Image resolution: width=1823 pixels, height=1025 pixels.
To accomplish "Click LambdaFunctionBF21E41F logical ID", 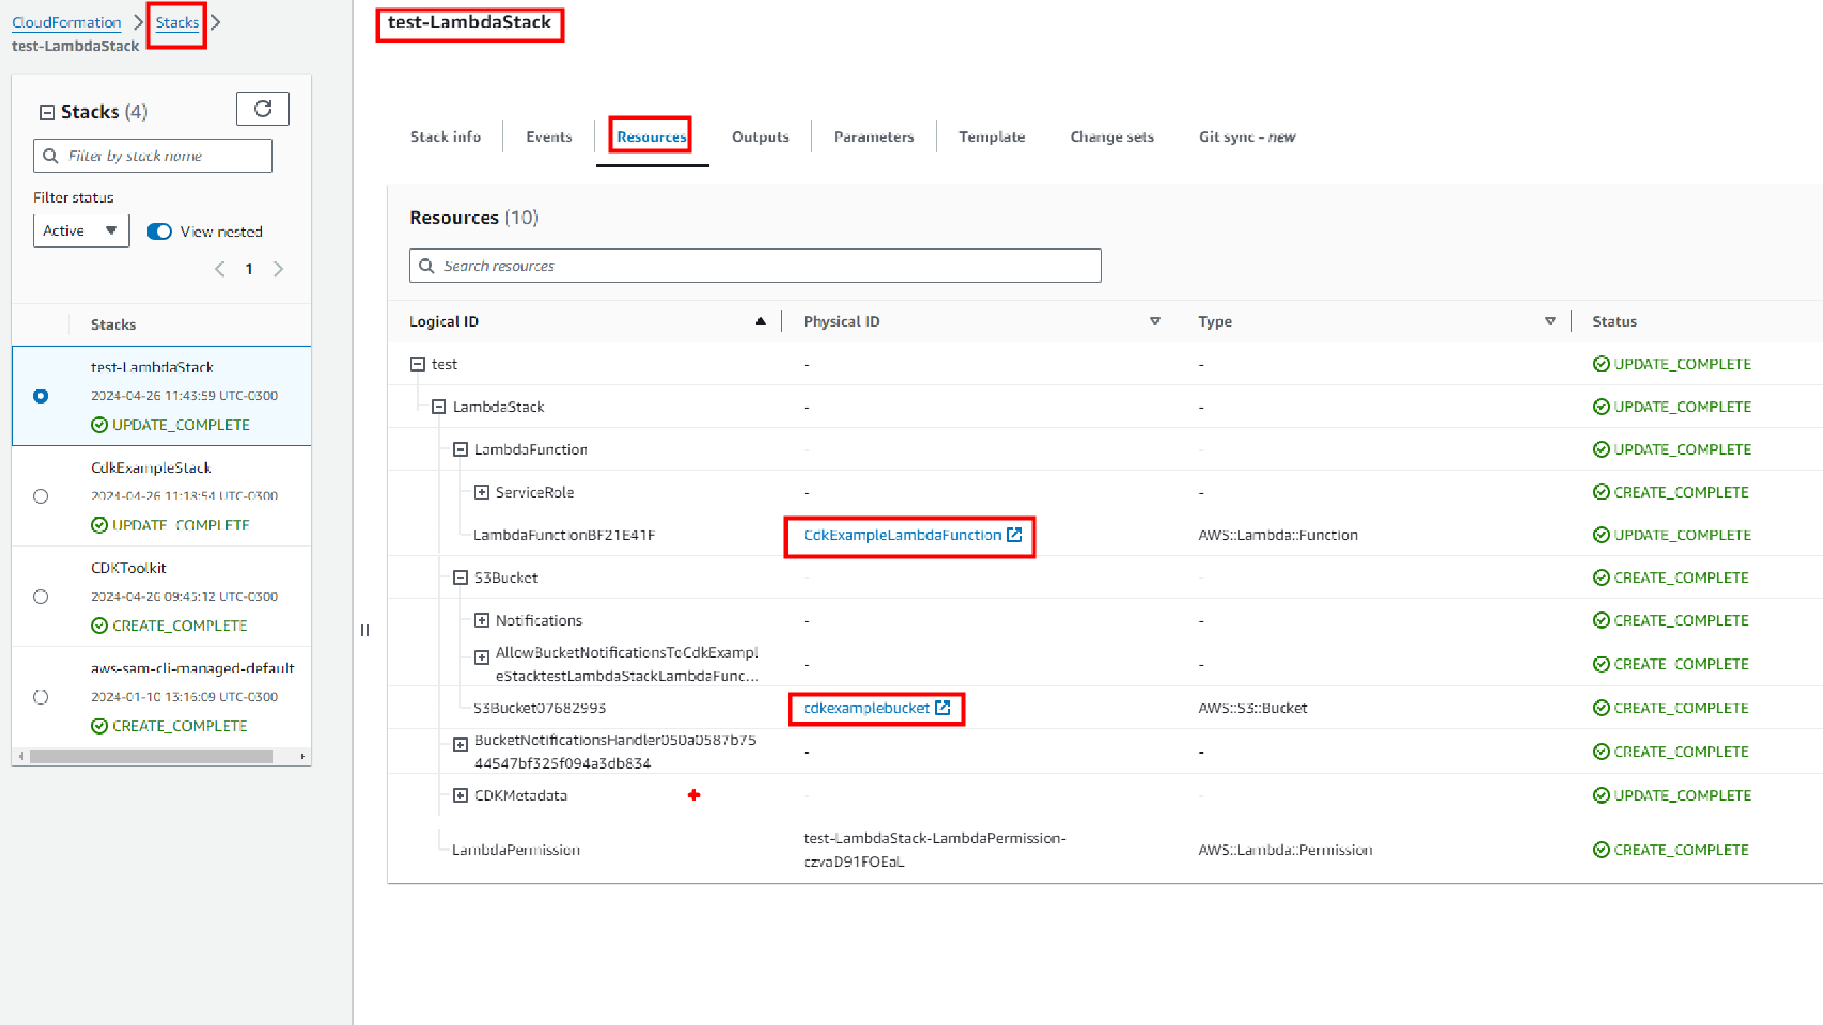I will (x=564, y=535).
